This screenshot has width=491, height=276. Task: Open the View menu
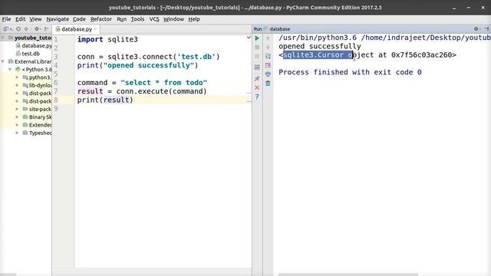[x=35, y=19]
